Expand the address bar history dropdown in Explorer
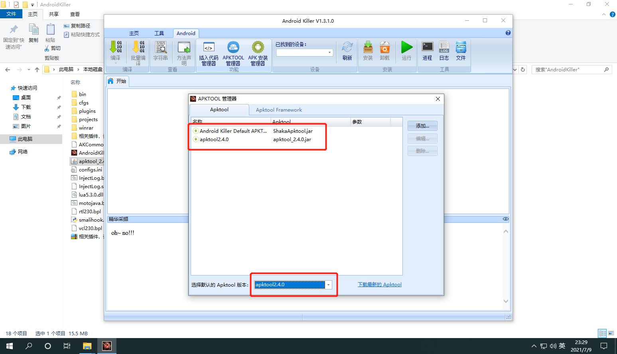 click(515, 70)
